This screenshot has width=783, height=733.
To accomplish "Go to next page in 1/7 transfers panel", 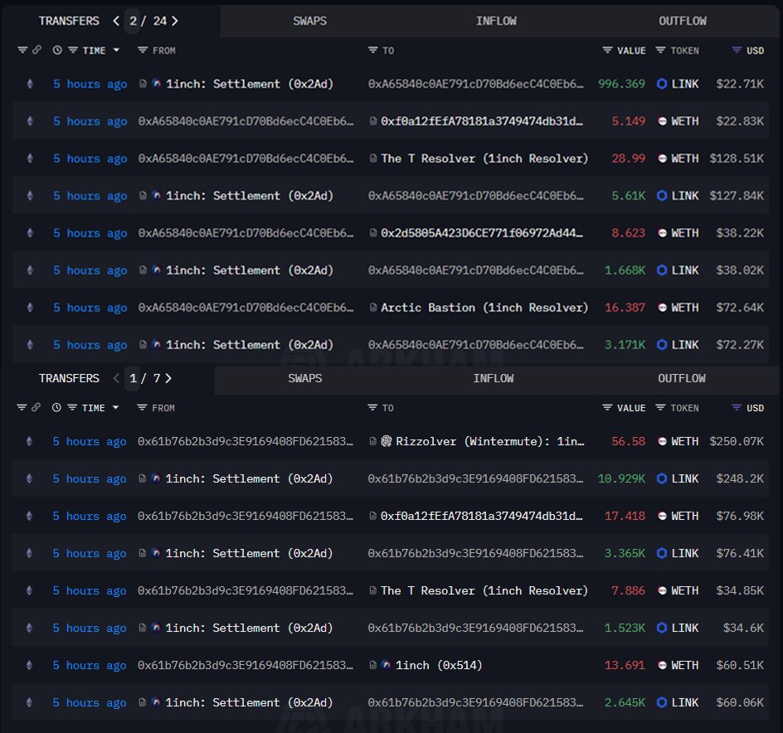I will point(168,378).
